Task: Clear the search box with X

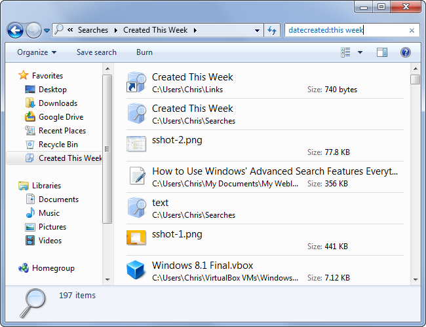Action: tap(412, 30)
